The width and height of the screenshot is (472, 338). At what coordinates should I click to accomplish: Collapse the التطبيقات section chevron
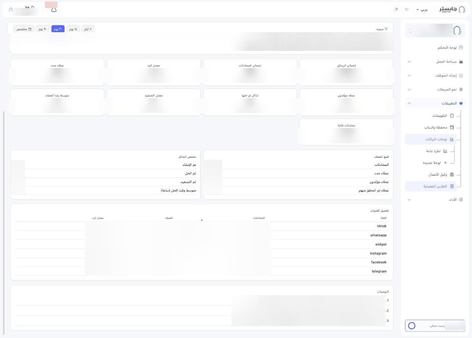[409, 103]
